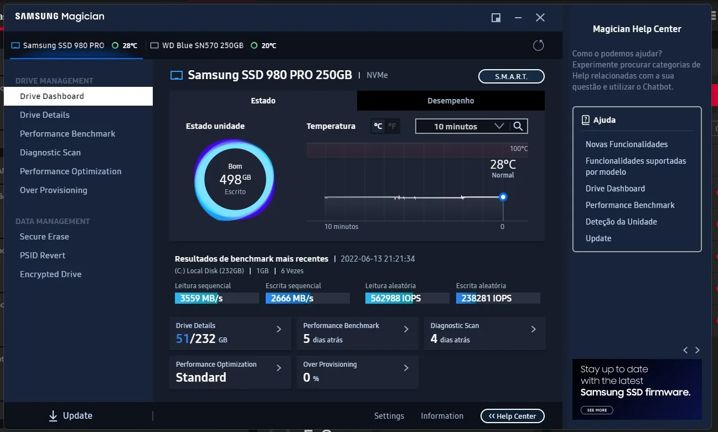This screenshot has width=718, height=432.
Task: Open the 10 minutos time range dropdown
Action: click(462, 126)
